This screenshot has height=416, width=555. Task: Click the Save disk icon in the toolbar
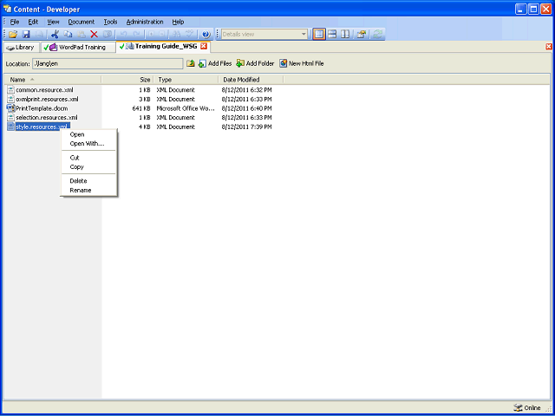coord(26,35)
